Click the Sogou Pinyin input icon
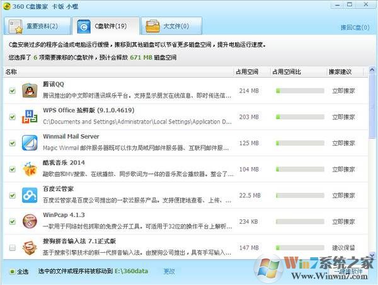 [x=30, y=247]
